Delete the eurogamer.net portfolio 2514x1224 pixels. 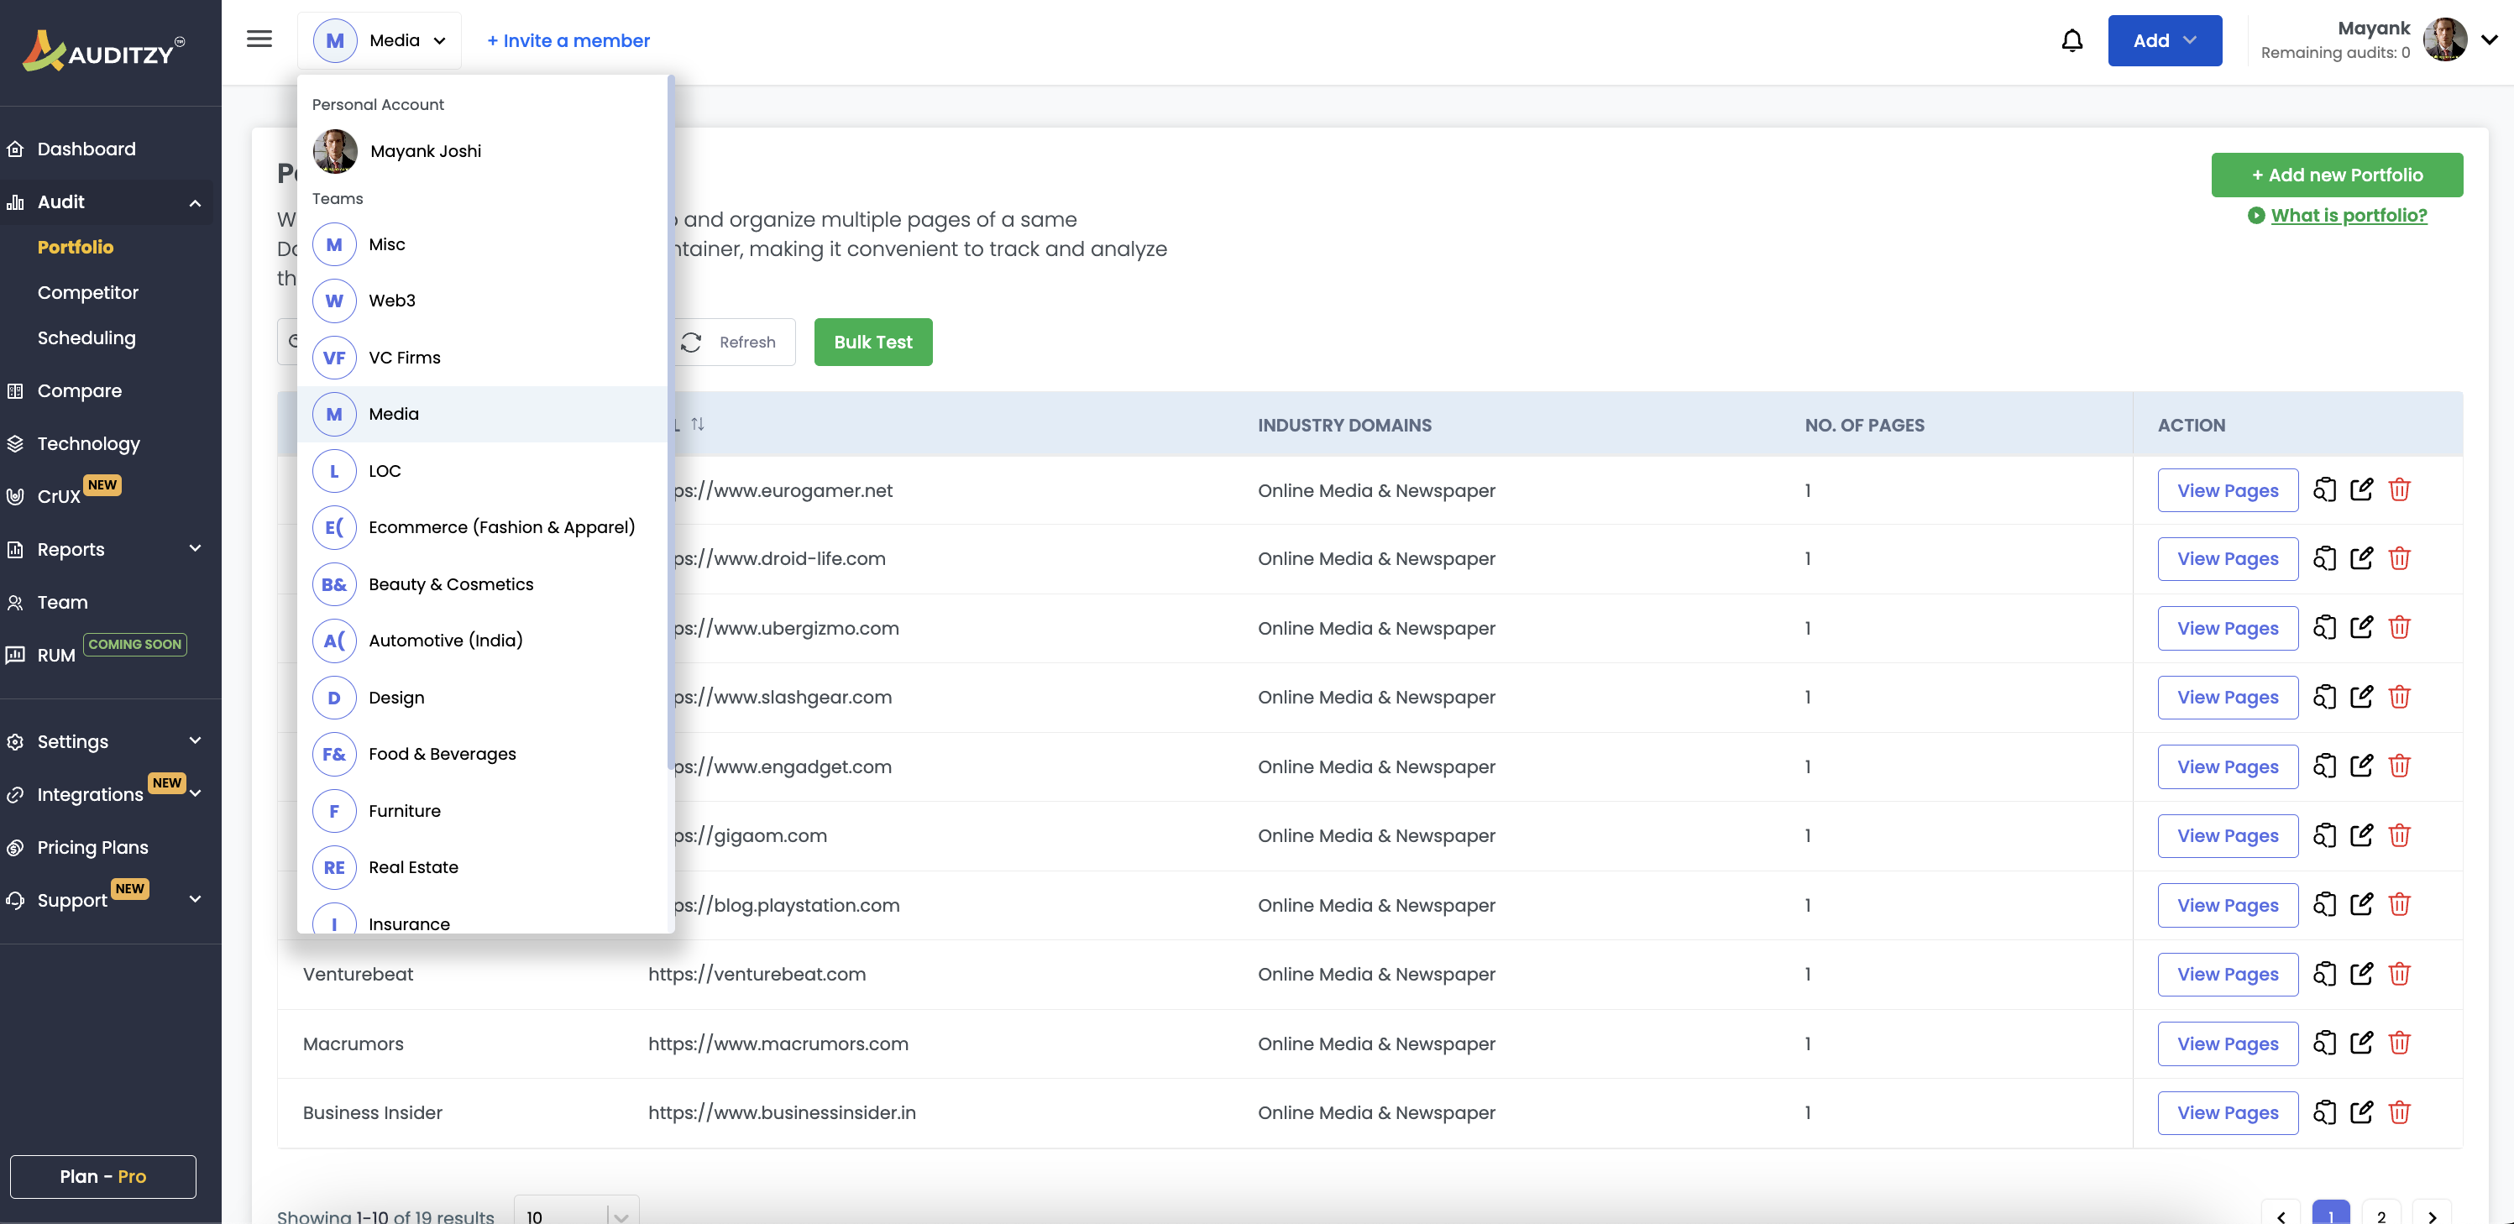pyautogui.click(x=2400, y=490)
